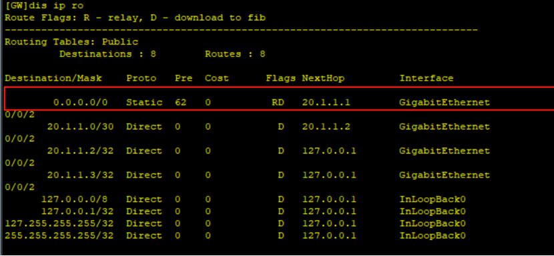Click the 'Routing Tables: Public' text
Viewport: 554px width, 256px height.
click(71, 42)
